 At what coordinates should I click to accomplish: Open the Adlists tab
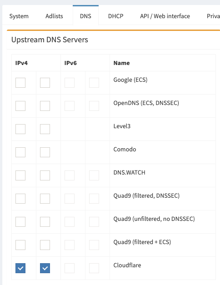(x=54, y=16)
